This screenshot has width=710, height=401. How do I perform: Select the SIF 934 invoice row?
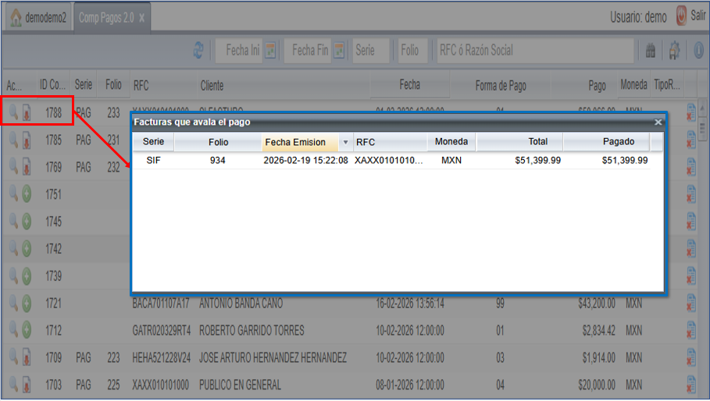click(x=391, y=161)
